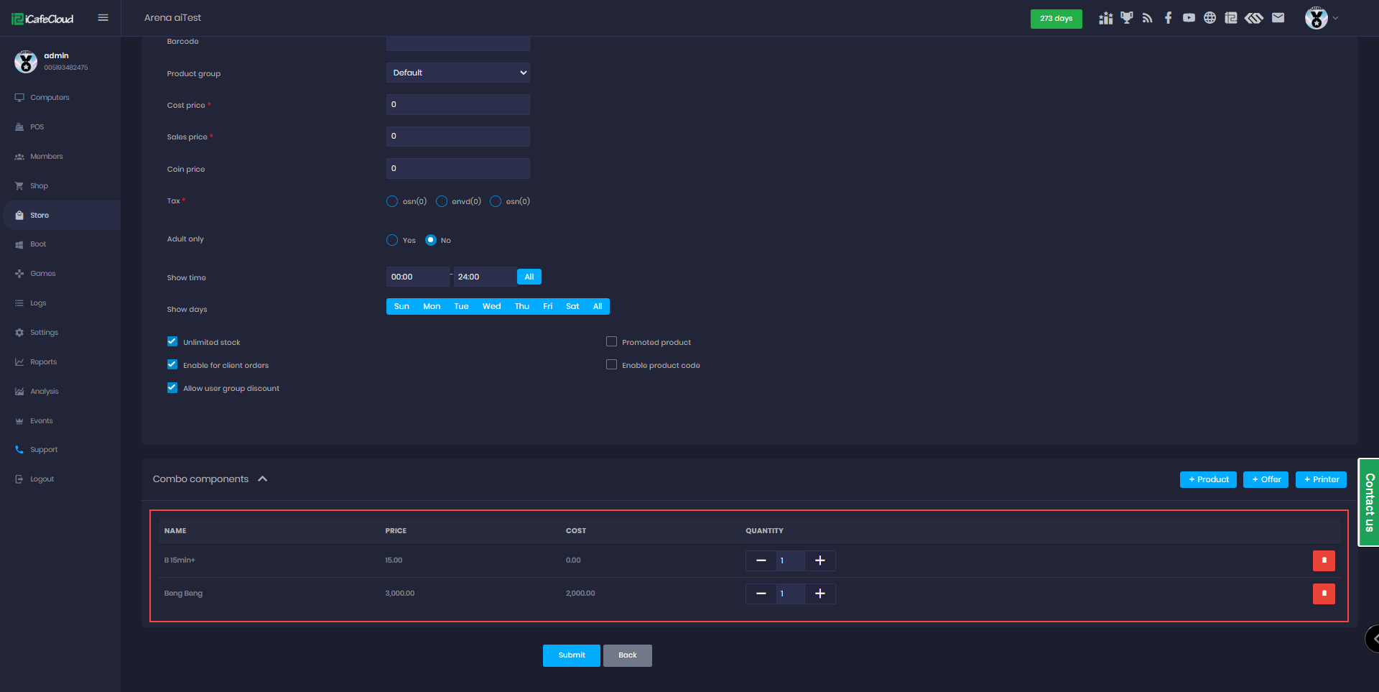Open the Product group dropdown
Screen dimensions: 1379x692
tap(458, 73)
